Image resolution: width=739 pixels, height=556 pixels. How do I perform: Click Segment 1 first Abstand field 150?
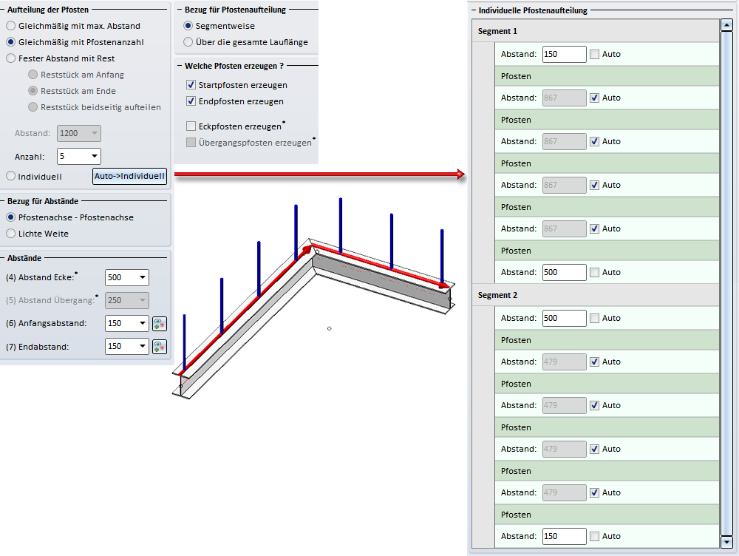(564, 54)
